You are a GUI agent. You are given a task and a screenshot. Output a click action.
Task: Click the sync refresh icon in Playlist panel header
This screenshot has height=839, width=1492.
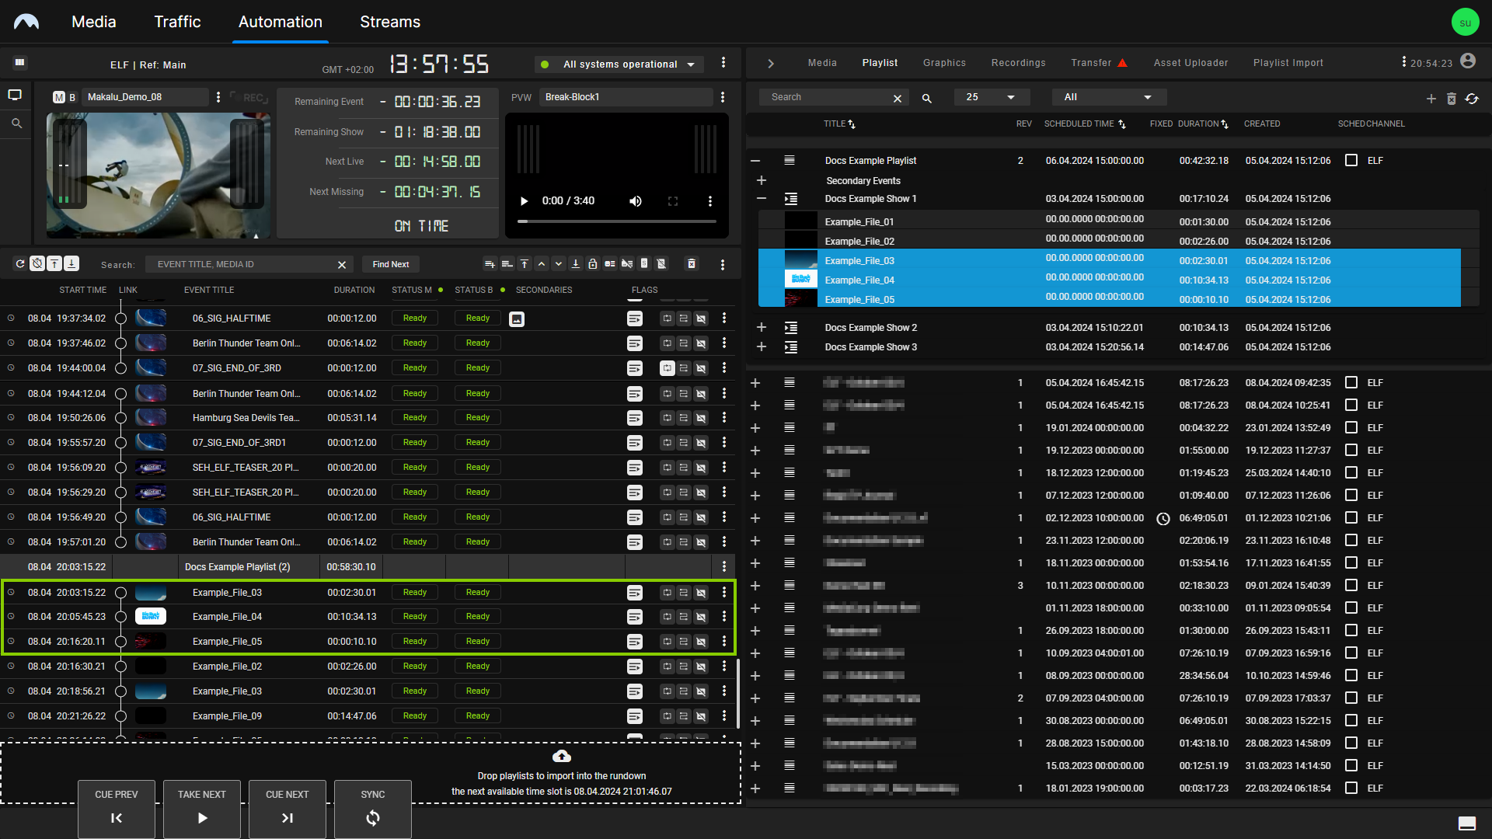click(1472, 98)
